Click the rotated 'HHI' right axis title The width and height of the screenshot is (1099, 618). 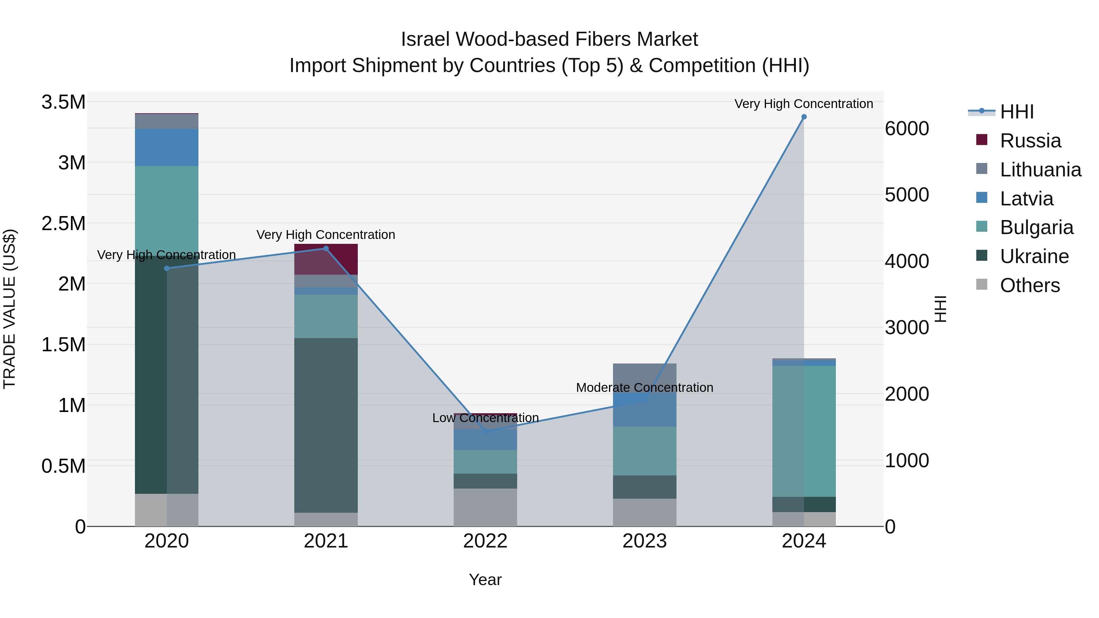pos(940,309)
